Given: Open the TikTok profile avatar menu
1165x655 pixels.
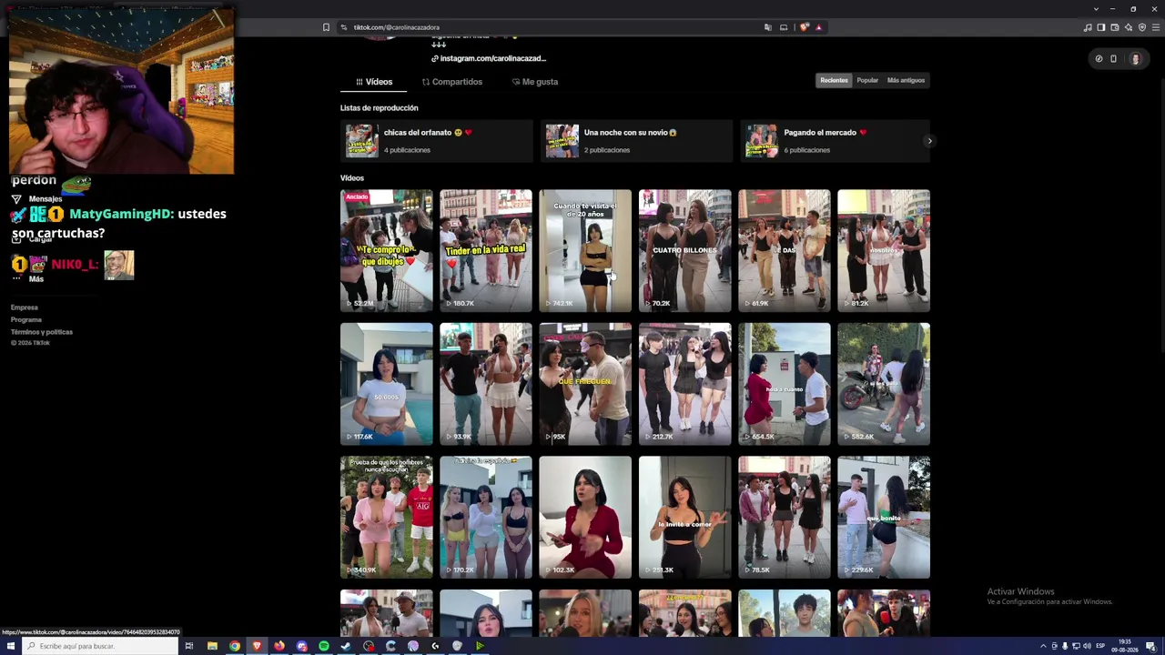Looking at the screenshot, I should click(1135, 59).
